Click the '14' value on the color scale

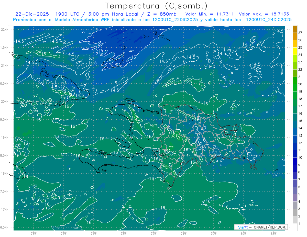[301, 128]
